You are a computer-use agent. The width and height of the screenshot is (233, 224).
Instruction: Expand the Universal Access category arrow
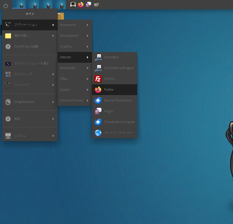pyautogui.click(x=87, y=100)
